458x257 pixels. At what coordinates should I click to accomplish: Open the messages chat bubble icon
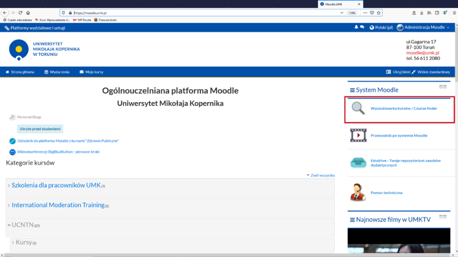point(362,27)
